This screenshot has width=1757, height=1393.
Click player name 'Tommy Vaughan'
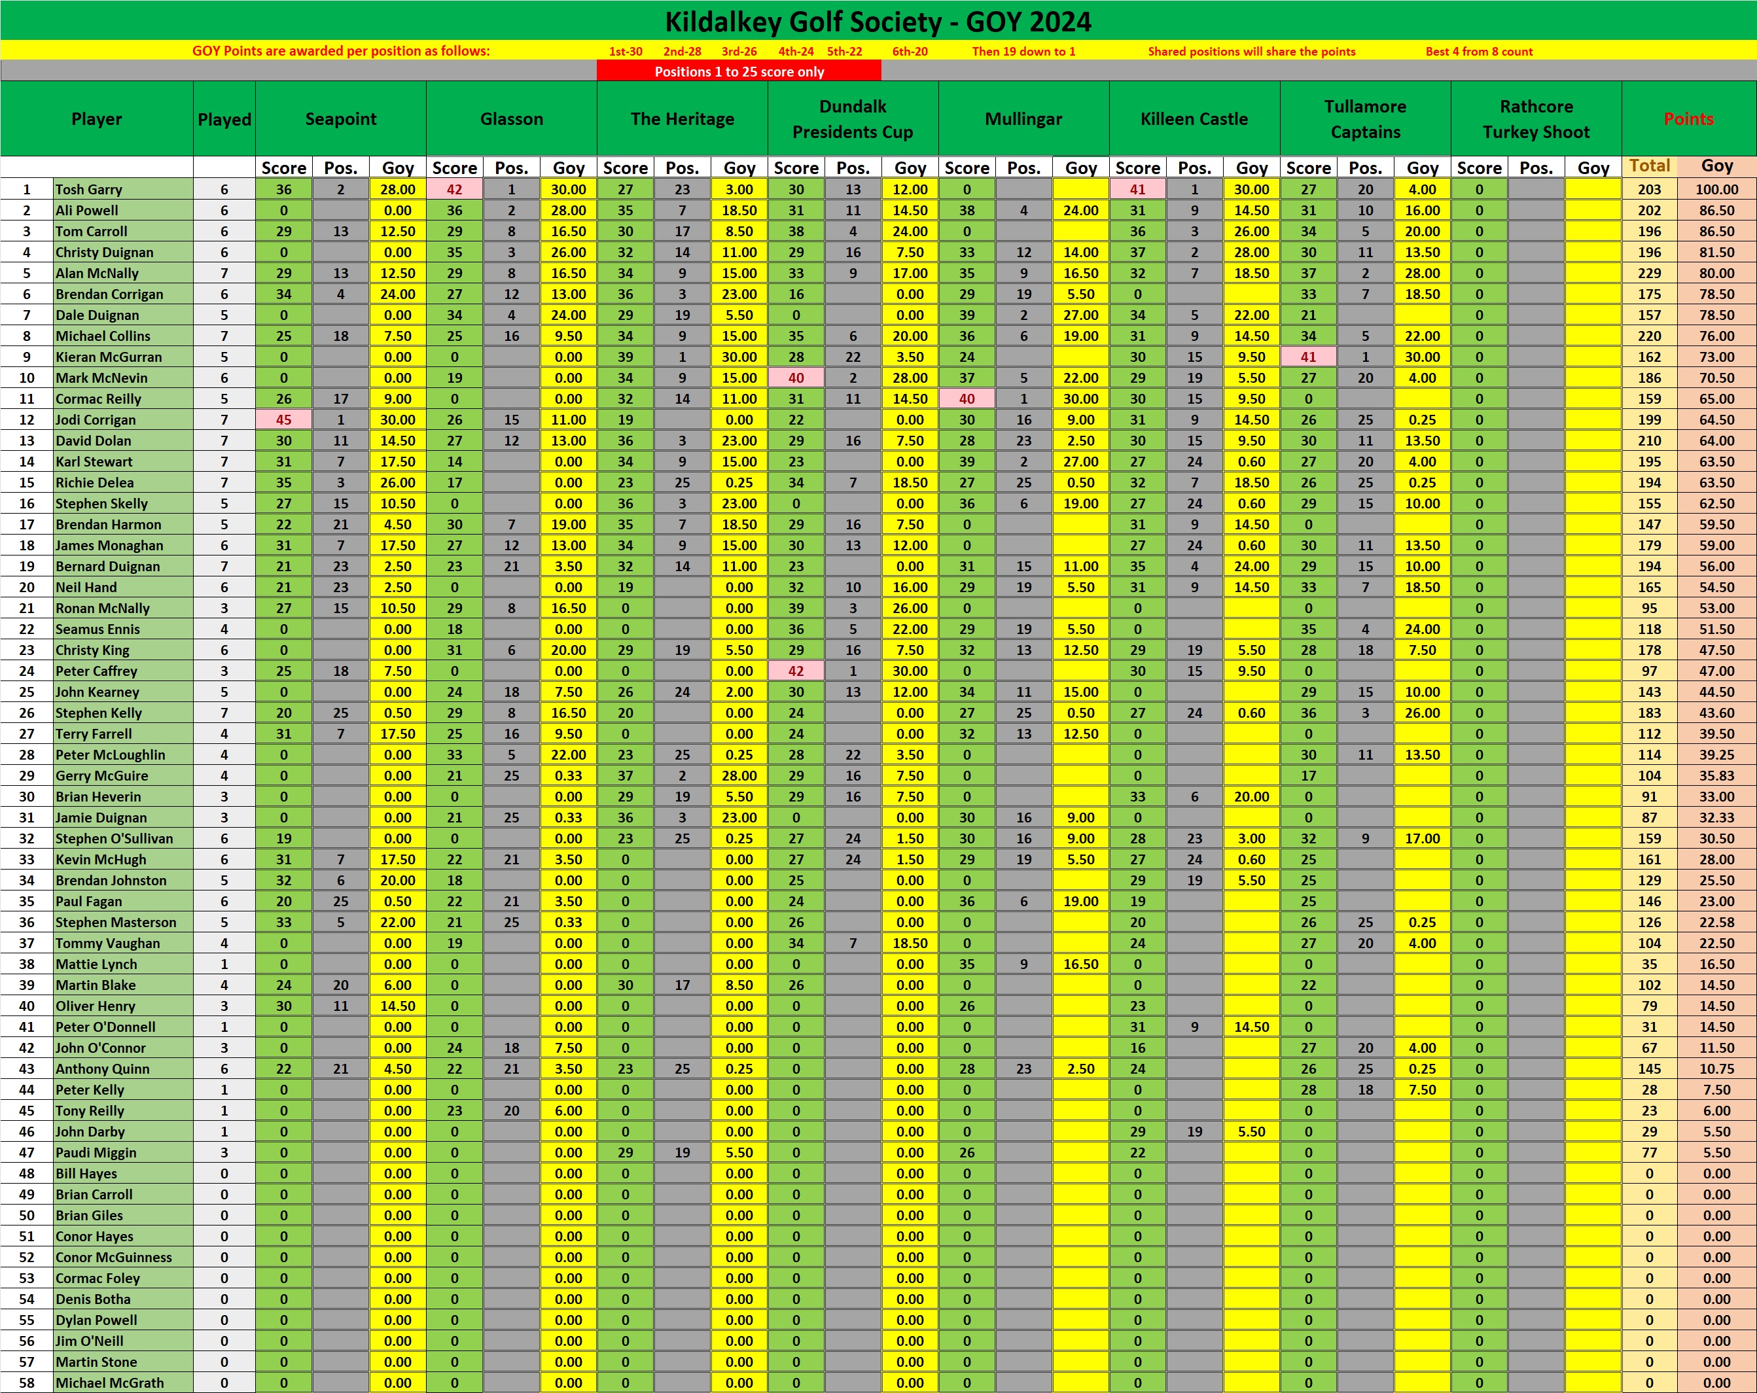coord(107,943)
